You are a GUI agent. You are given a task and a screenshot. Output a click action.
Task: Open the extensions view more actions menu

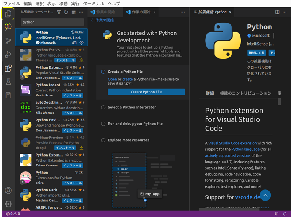(x=81, y=12)
